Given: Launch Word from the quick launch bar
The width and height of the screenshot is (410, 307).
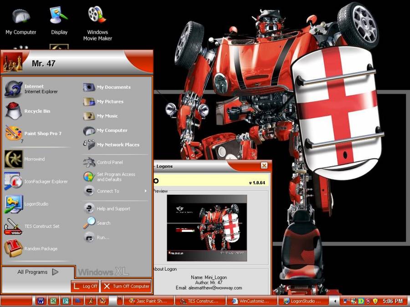Looking at the screenshot, I should tap(41, 301).
